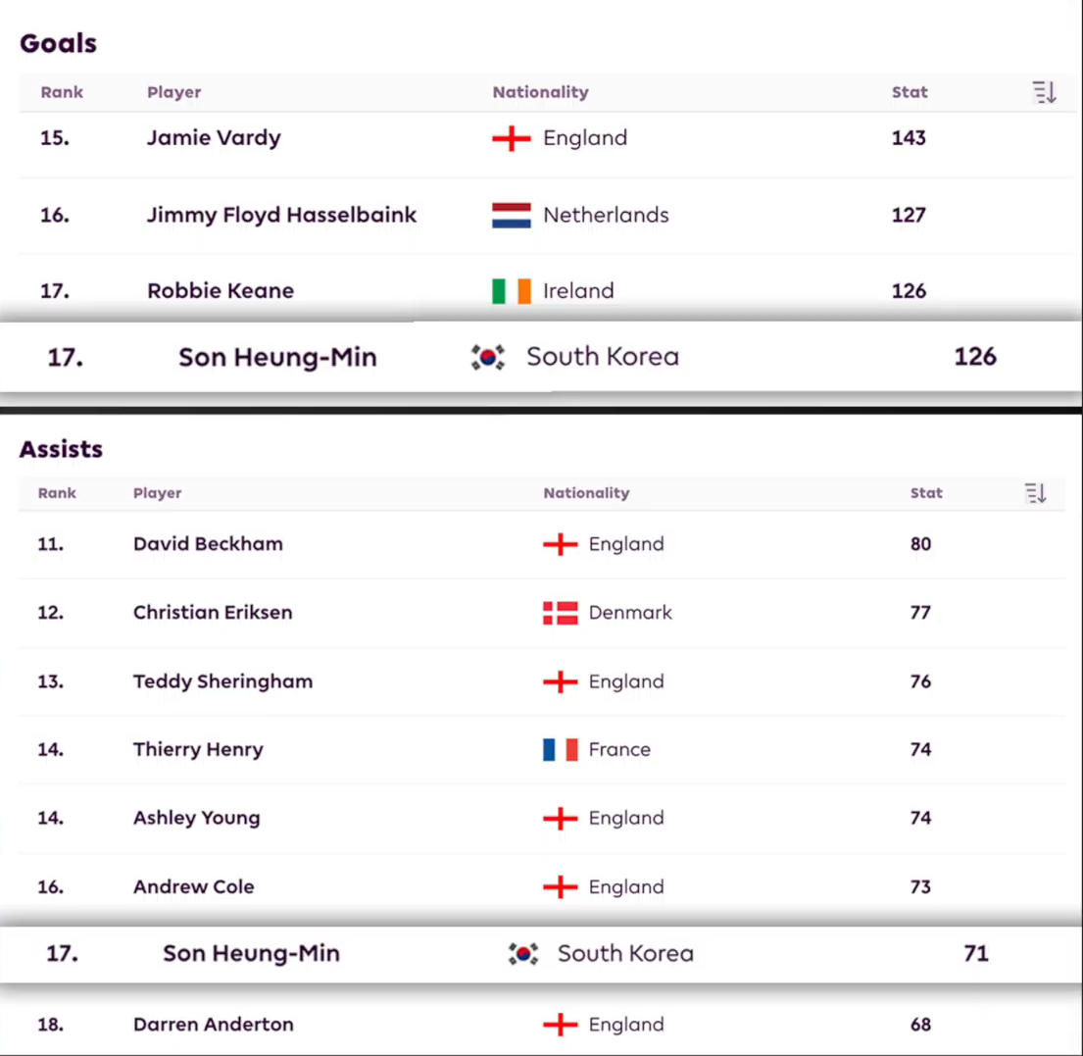Click the Denmark flag beside Christian Eriksen
Image resolution: width=1083 pixels, height=1056 pixels.
click(x=560, y=613)
